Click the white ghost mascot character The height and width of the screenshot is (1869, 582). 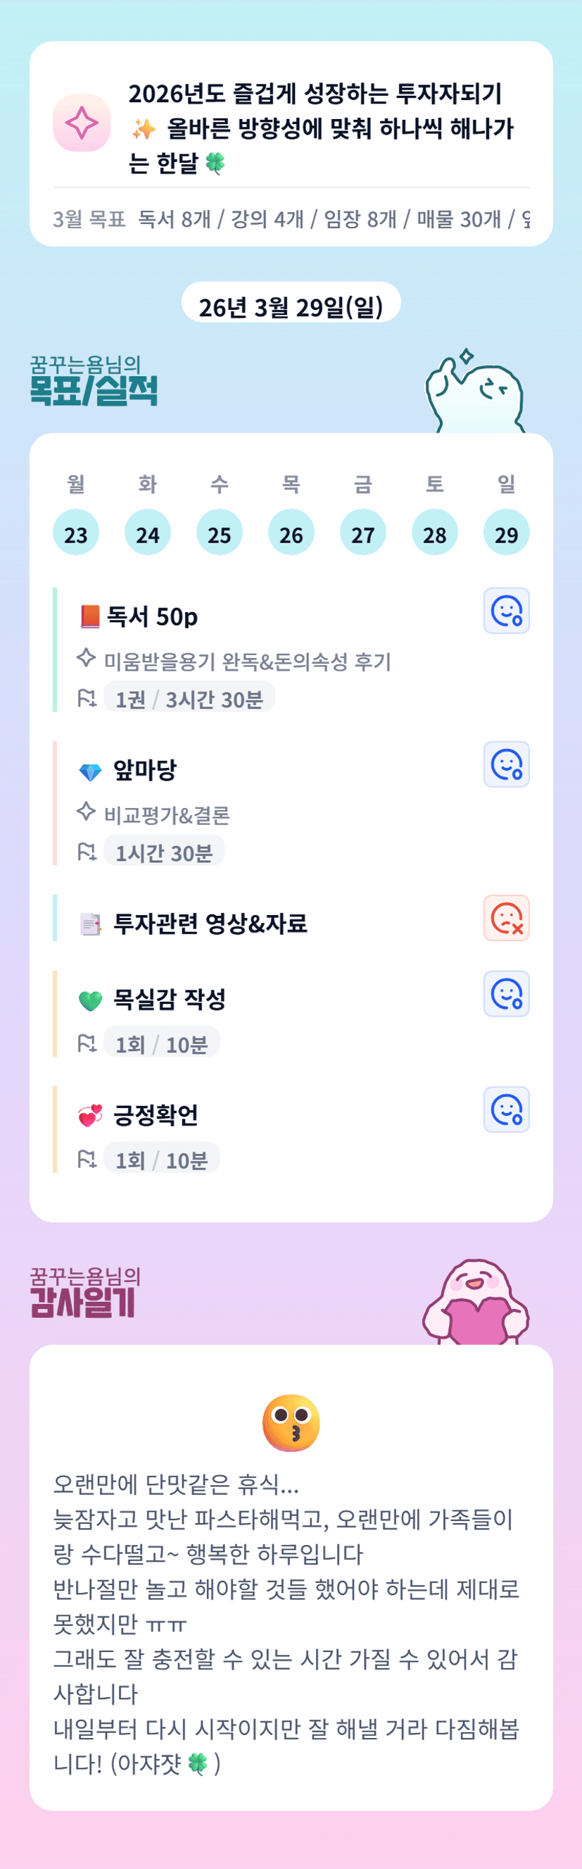476,393
